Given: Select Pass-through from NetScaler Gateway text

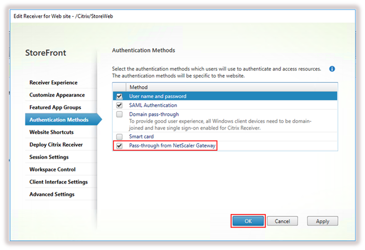Looking at the screenshot, I should [x=172, y=146].
